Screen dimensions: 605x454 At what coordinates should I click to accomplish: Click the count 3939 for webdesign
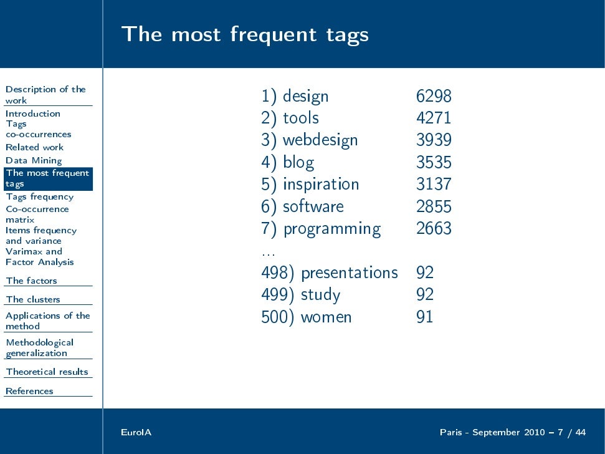click(434, 140)
